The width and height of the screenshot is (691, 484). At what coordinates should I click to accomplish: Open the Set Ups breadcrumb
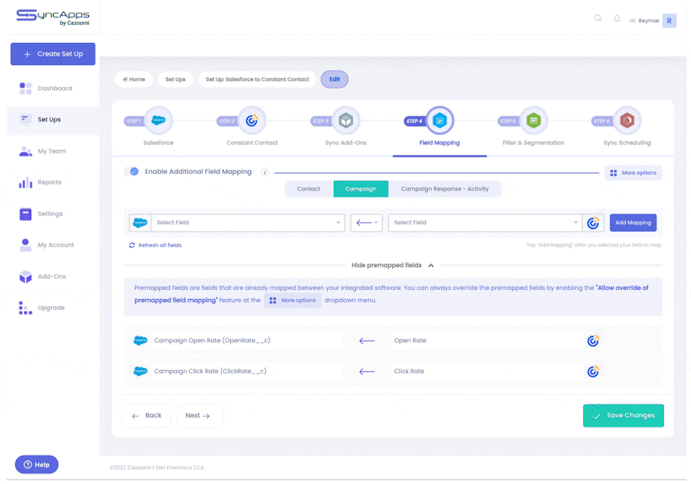[176, 79]
